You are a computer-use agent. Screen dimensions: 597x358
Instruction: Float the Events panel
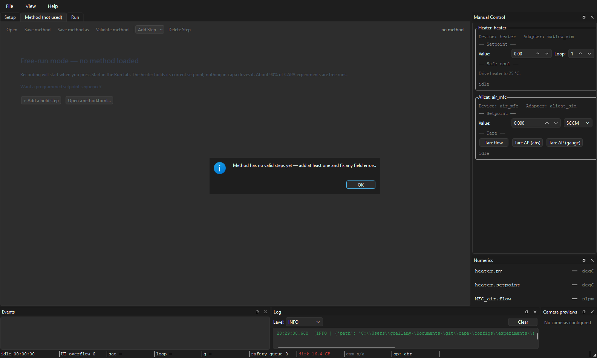click(x=257, y=312)
